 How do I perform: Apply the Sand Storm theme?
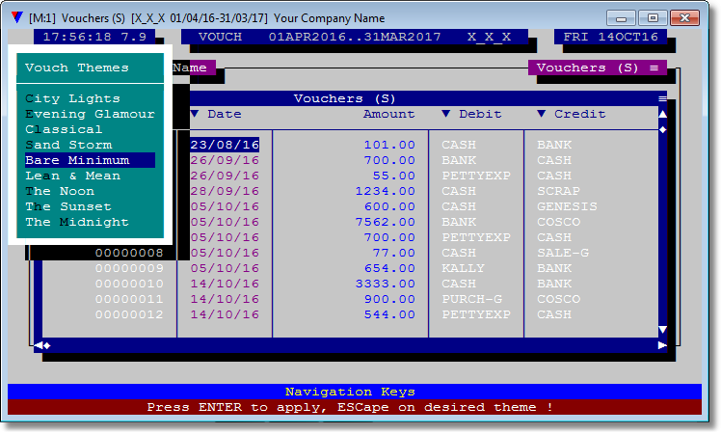68,145
